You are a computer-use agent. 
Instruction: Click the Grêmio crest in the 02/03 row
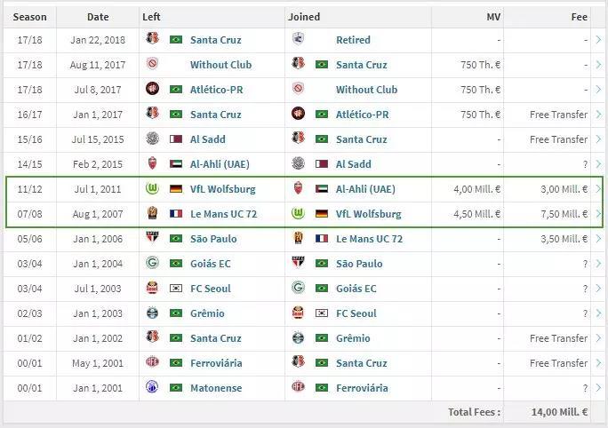pyautogui.click(x=152, y=313)
